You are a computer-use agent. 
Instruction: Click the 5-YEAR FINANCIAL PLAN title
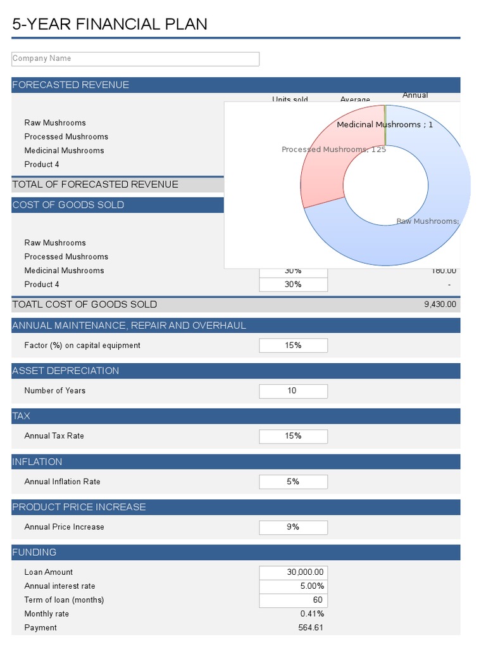pyautogui.click(x=109, y=25)
